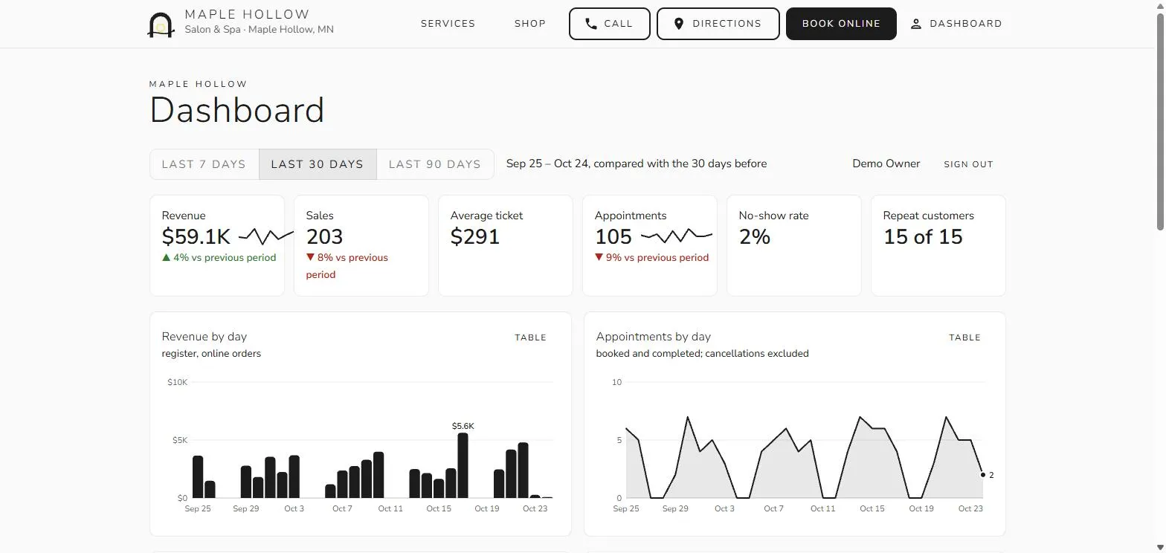Viewport: 1166px width, 553px height.
Task: Click the vertical page scrollbar
Action: pyautogui.click(x=1160, y=123)
